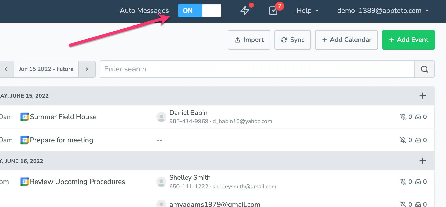Click Google Calendar icon beside Summer Field House
446x207 pixels.
tap(25, 117)
